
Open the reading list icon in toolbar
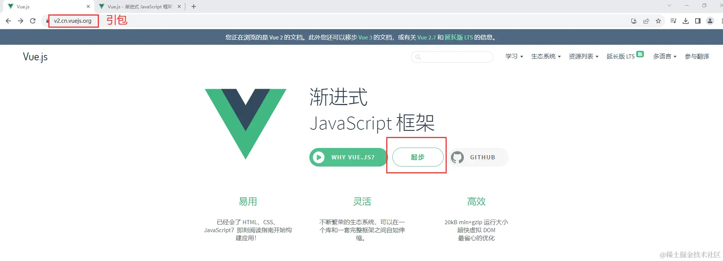point(673,21)
